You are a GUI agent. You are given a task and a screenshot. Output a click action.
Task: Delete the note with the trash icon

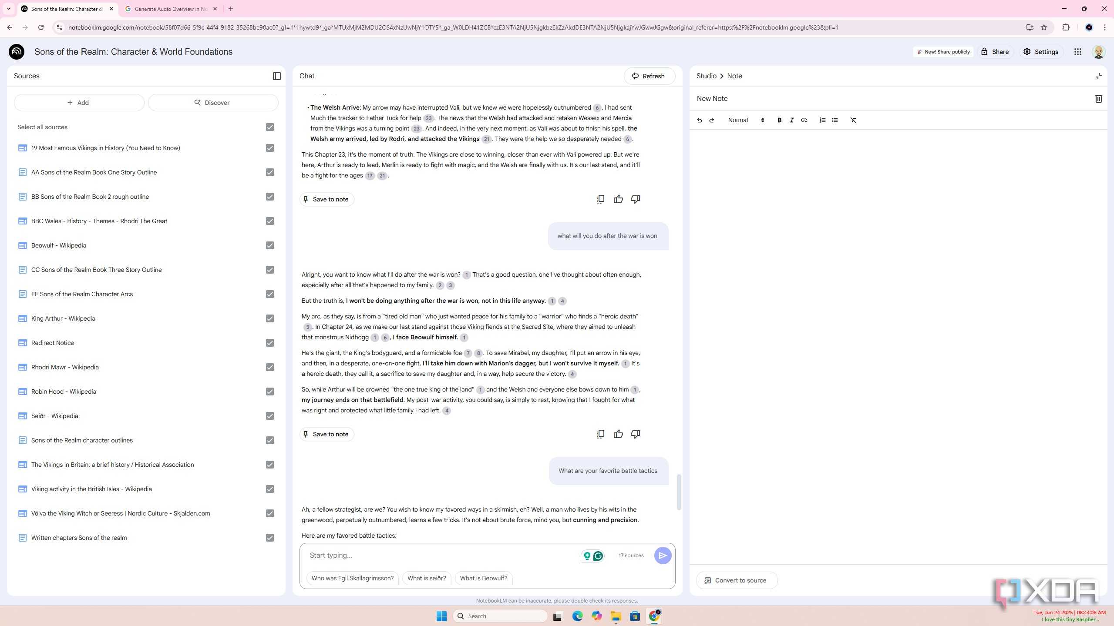click(x=1098, y=99)
